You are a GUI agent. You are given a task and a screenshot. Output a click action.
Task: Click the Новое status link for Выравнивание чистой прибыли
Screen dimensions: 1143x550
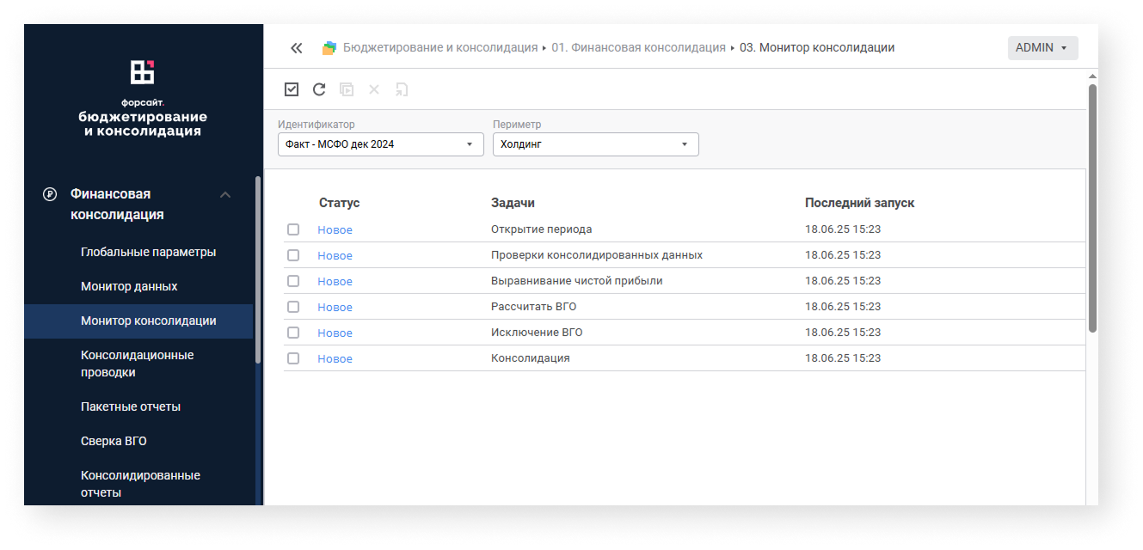[335, 281]
